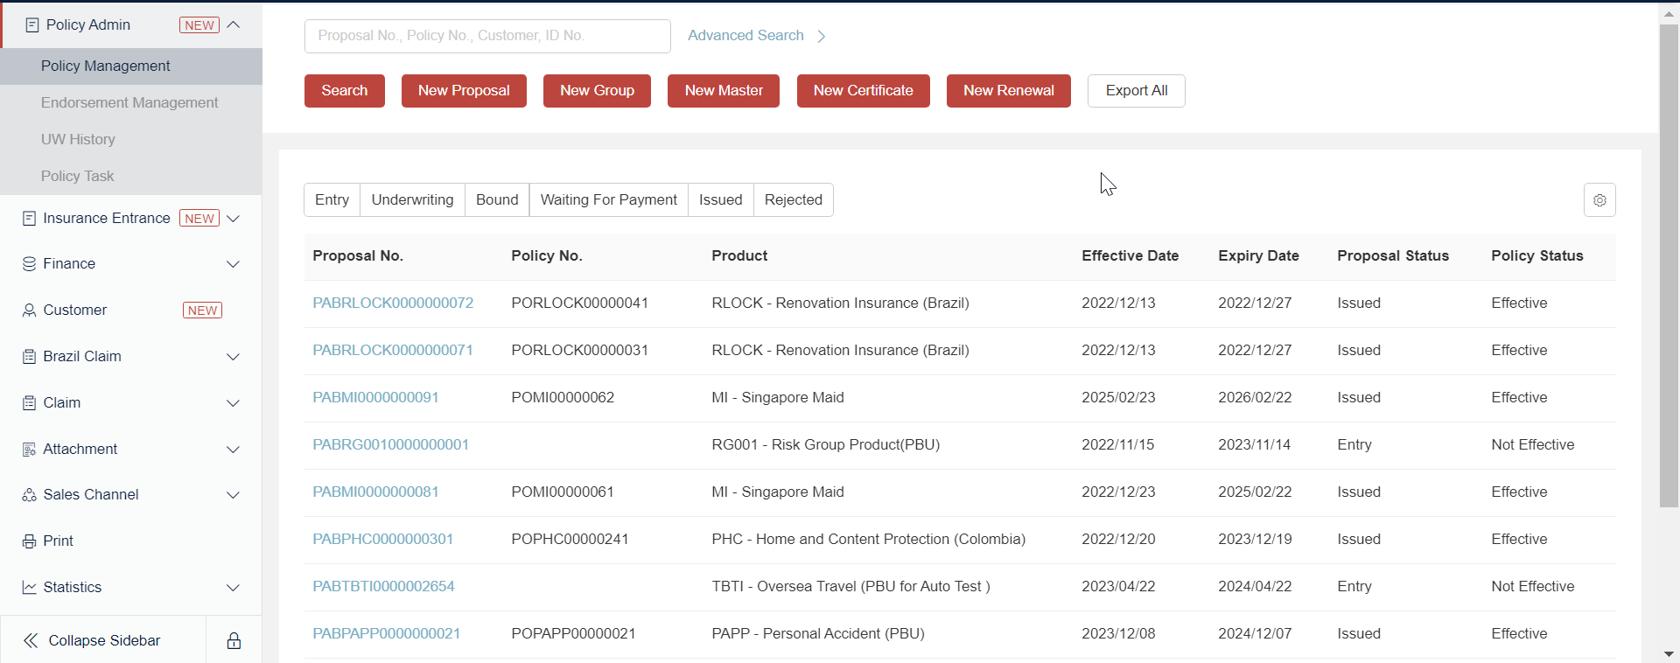Click the Customer person icon

click(29, 310)
